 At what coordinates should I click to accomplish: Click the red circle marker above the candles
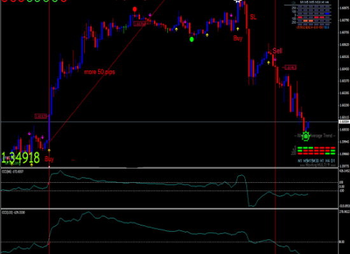(135, 10)
